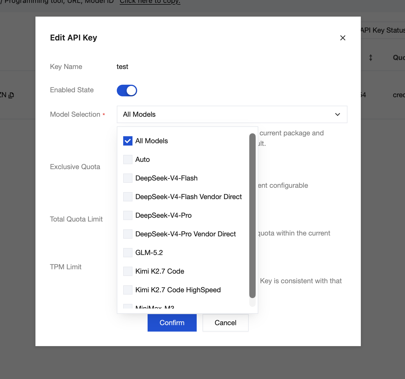Click the Enabled State label
This screenshot has width=405, height=379.
tap(72, 90)
